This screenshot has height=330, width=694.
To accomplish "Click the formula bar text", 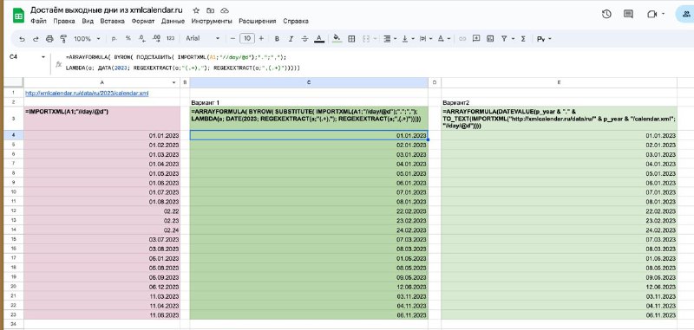I will (183, 62).
